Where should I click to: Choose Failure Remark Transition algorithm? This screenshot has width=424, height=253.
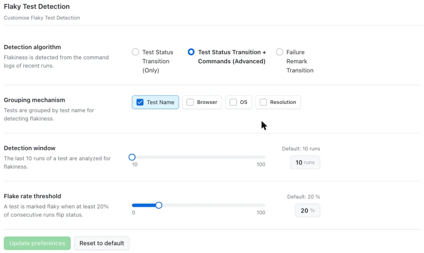[279, 52]
